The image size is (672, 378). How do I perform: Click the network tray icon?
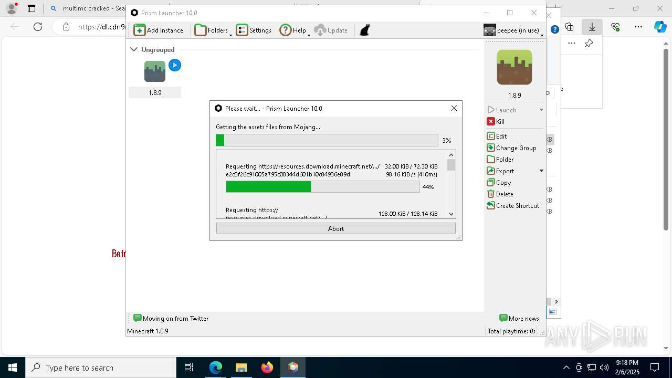pyautogui.click(x=592, y=367)
